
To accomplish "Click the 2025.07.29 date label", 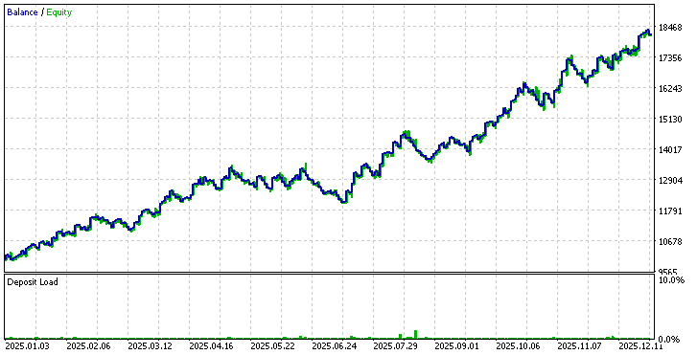I will click(x=396, y=346).
